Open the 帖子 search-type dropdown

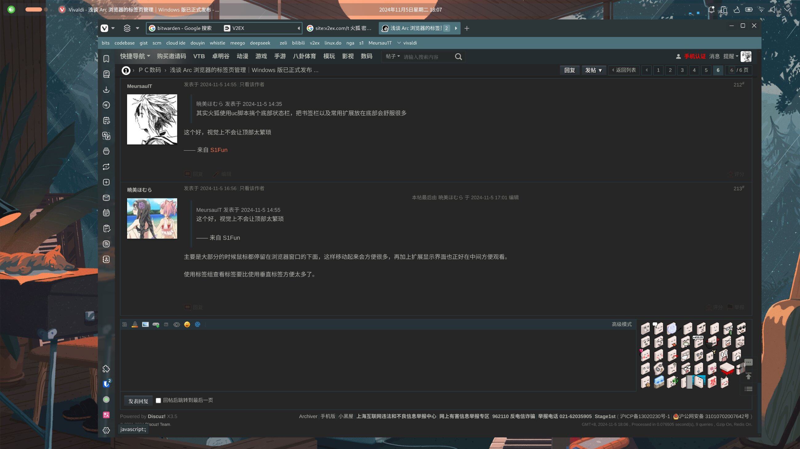click(x=393, y=56)
